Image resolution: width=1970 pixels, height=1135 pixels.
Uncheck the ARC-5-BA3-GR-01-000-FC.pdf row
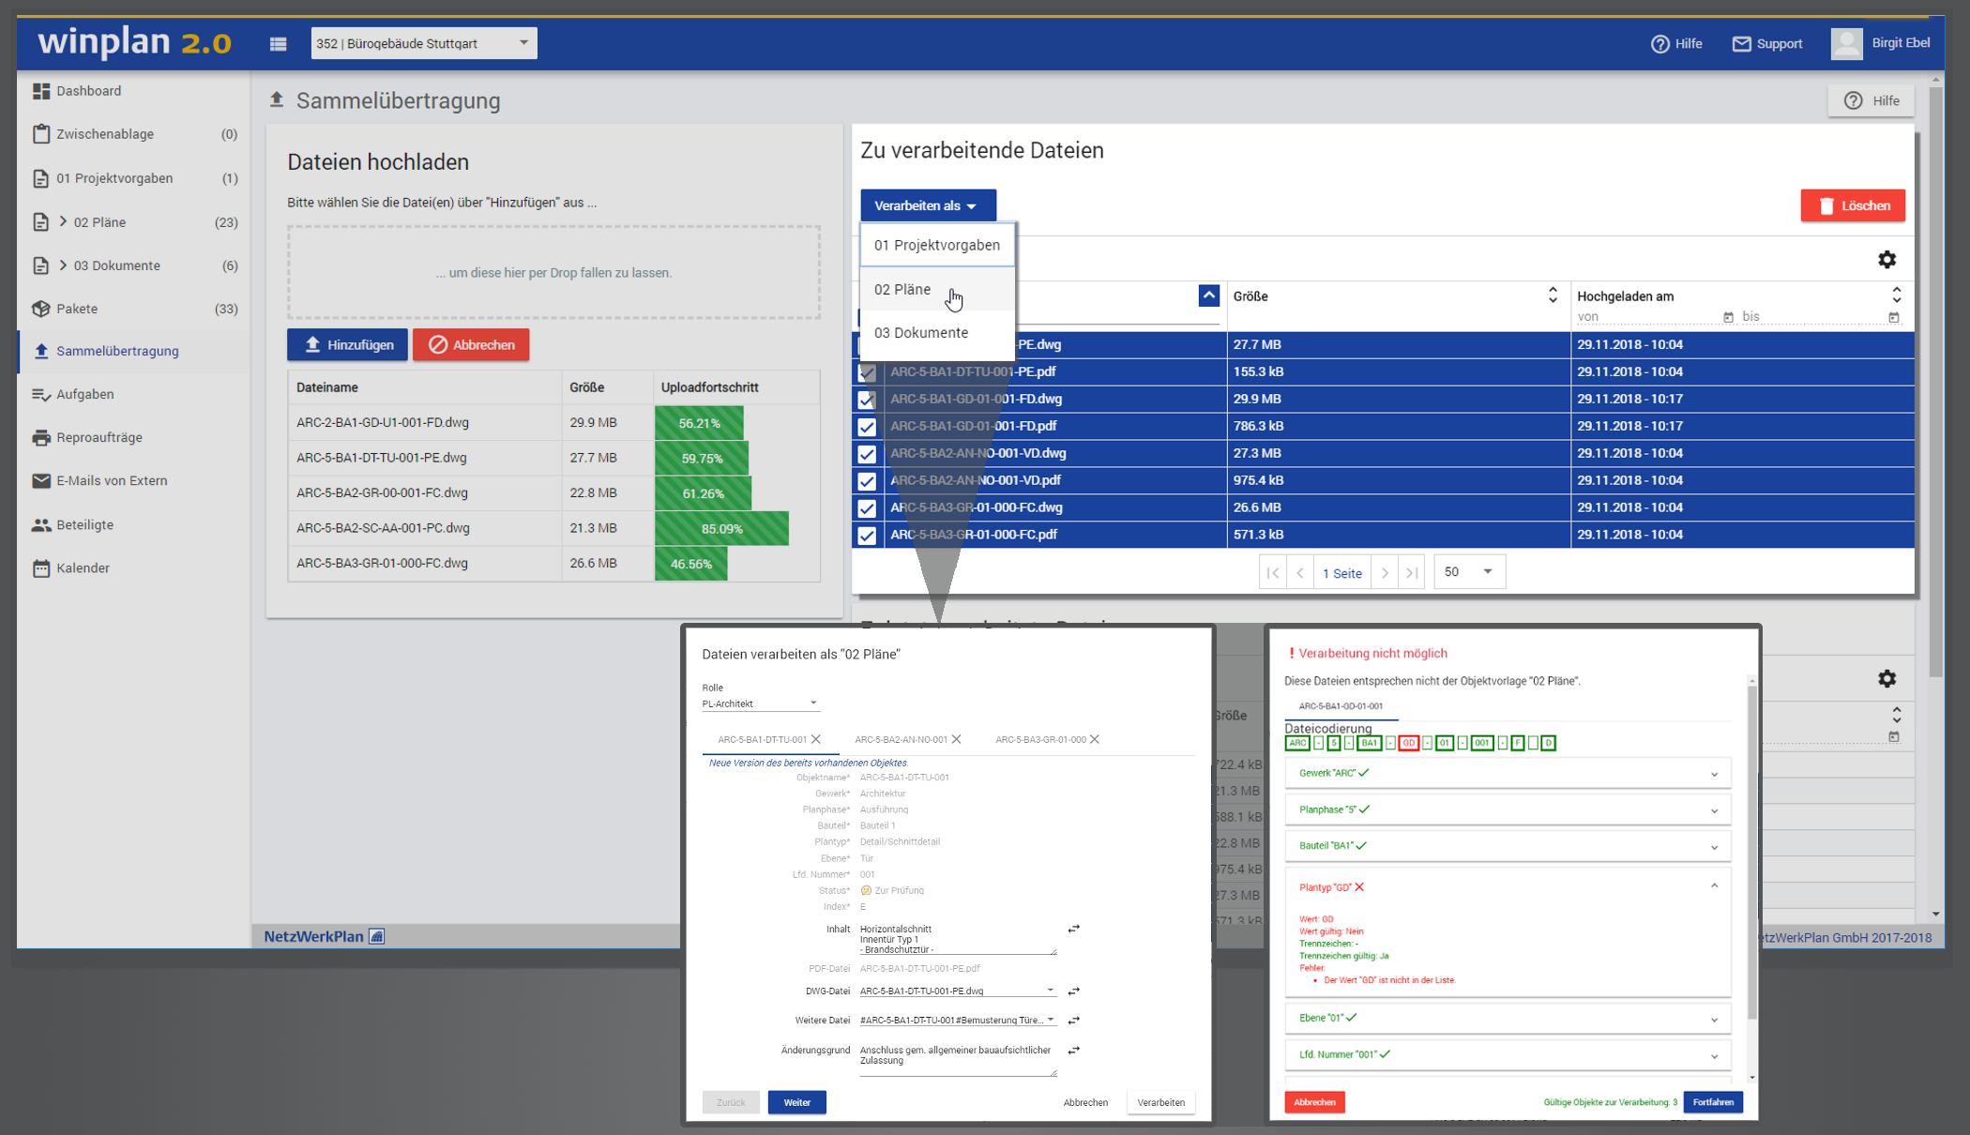[x=867, y=535]
